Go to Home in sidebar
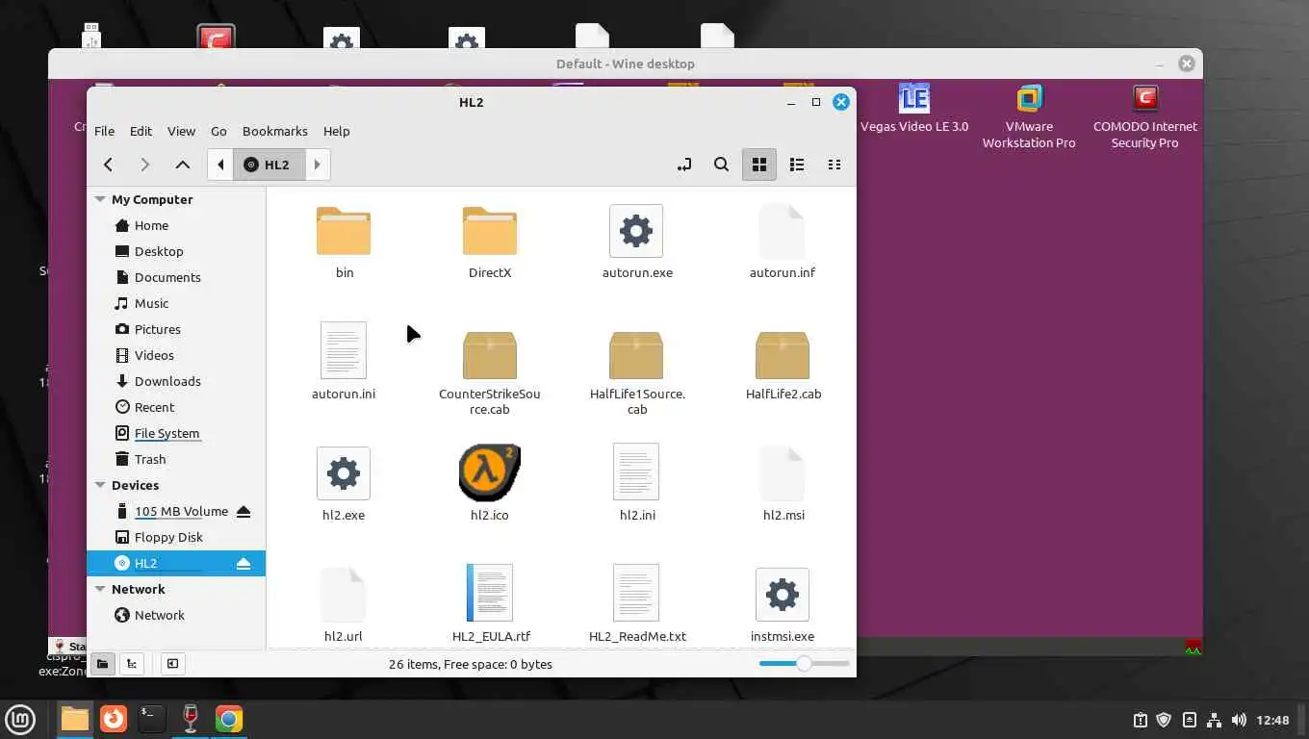The width and height of the screenshot is (1309, 739). click(x=176, y=225)
